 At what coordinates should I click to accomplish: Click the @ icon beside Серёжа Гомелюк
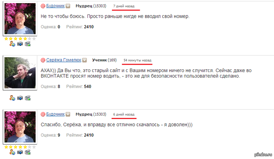click(x=43, y=60)
